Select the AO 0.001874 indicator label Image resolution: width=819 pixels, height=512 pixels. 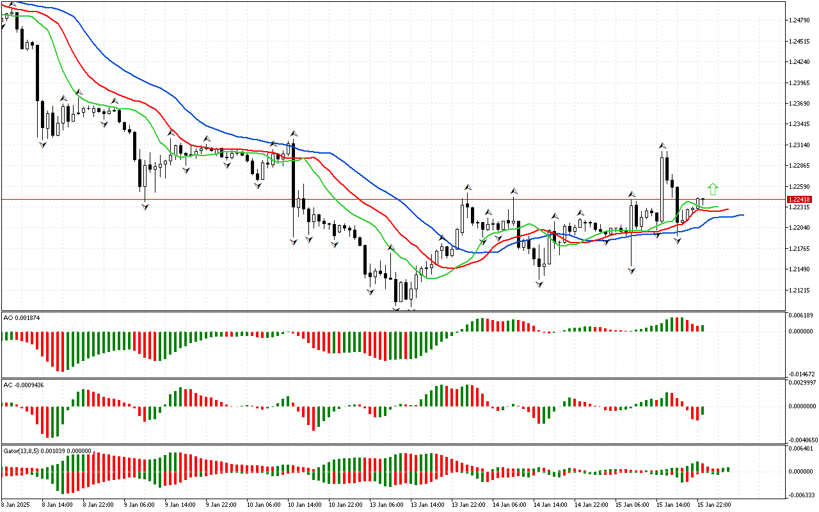coord(22,317)
